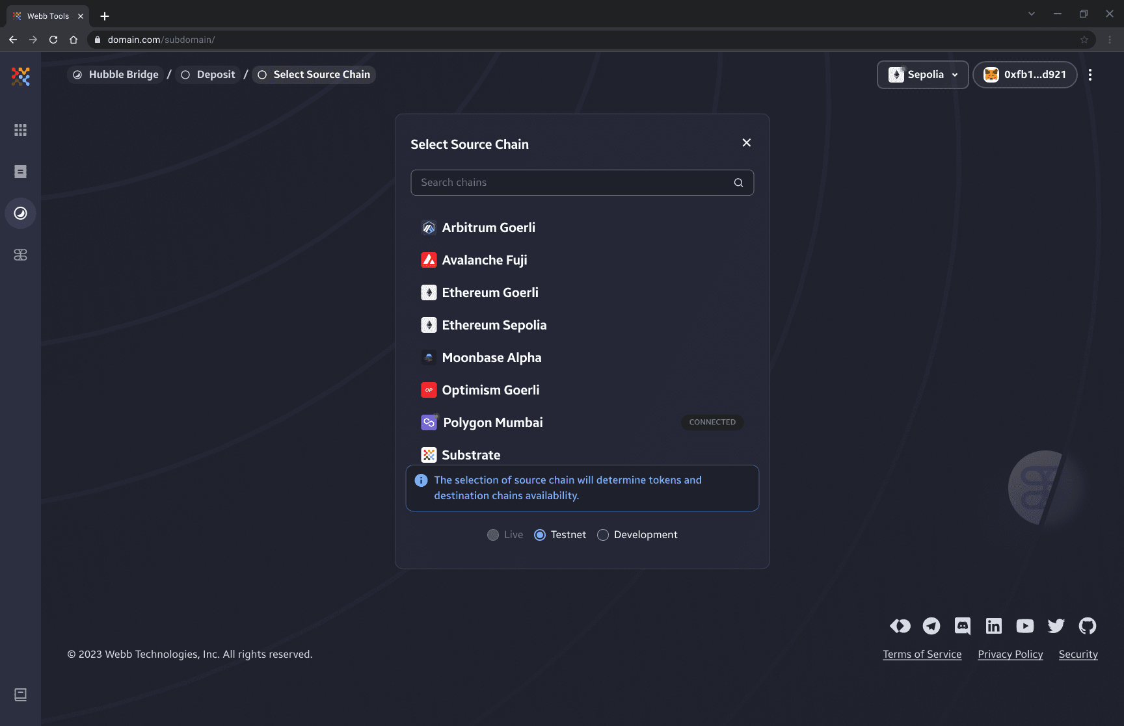Choose Moonbase Alpha chain
Viewport: 1124px width, 726px height.
coord(582,357)
